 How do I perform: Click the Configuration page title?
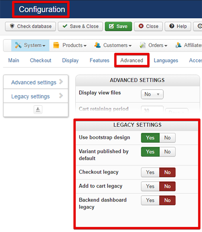42,9
